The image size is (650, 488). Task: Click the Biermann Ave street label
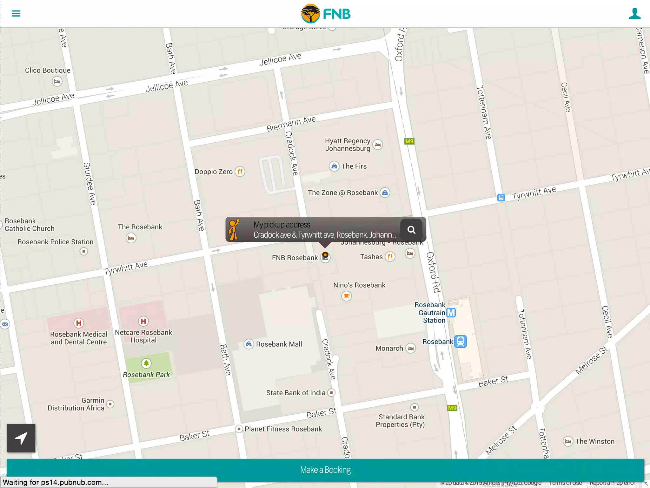[291, 124]
